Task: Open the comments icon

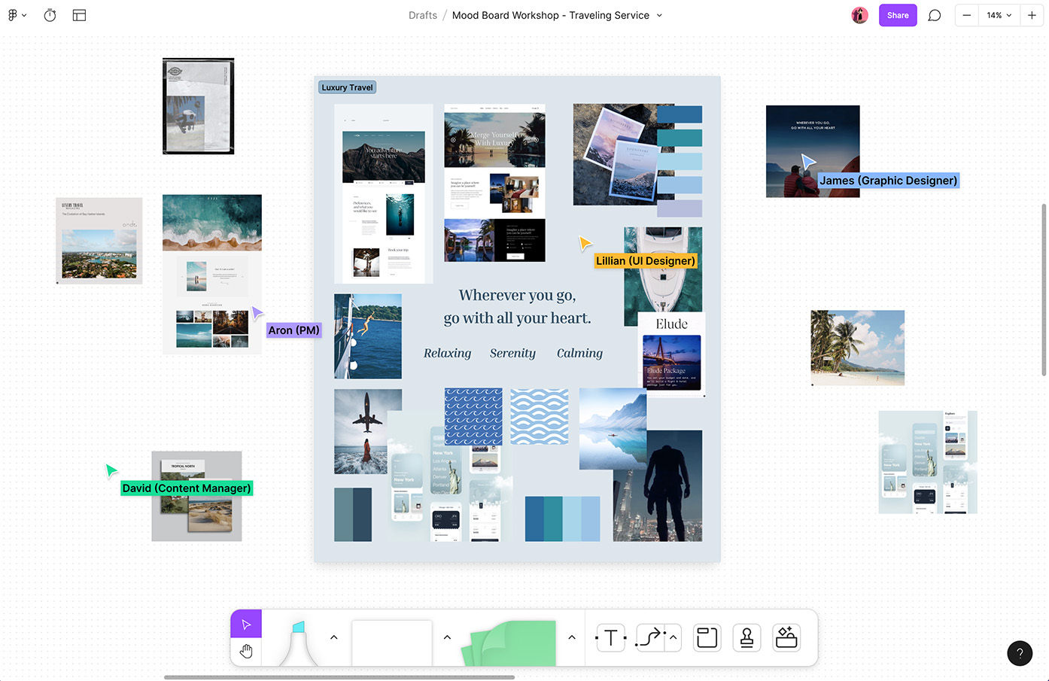Action: 935,15
